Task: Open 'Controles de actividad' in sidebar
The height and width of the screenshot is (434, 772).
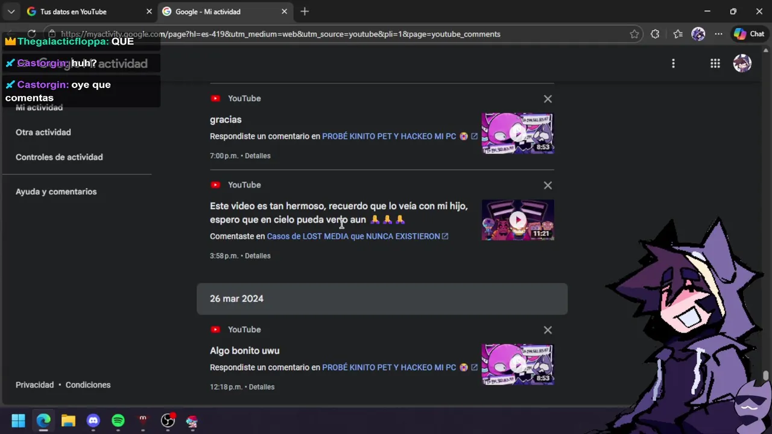Action: click(x=59, y=157)
